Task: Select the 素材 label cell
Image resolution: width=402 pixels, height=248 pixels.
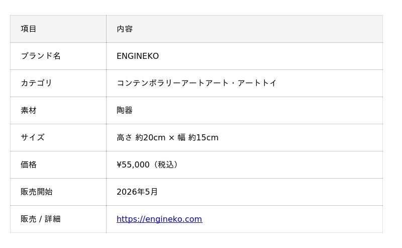Action: [58, 110]
